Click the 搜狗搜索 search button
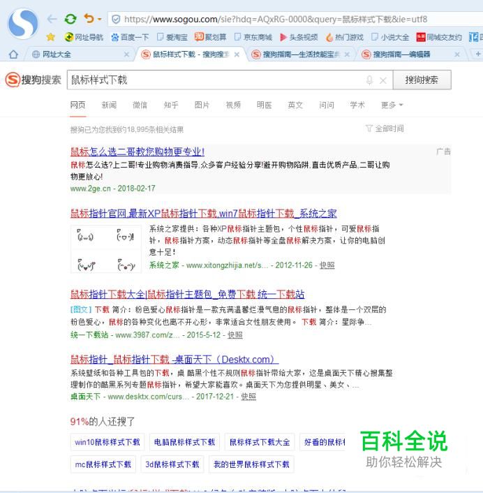483x493 pixels. tap(422, 80)
